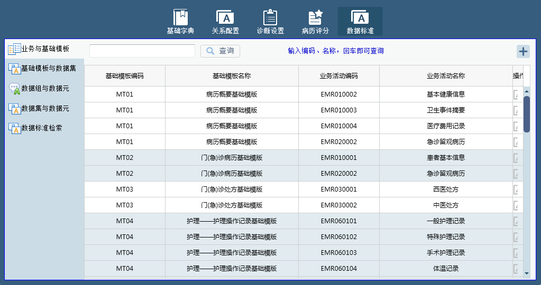
Task: Click the 基础模板名称 column header
Action: 232,75
